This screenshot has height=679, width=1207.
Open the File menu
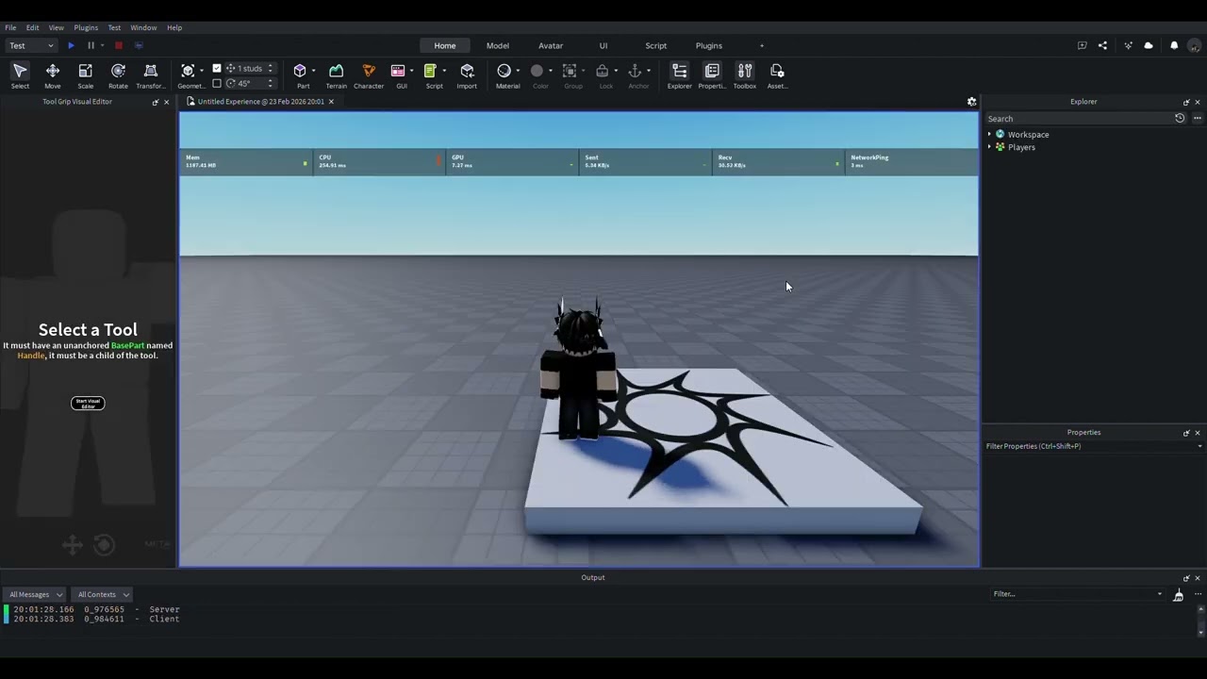coord(10,27)
